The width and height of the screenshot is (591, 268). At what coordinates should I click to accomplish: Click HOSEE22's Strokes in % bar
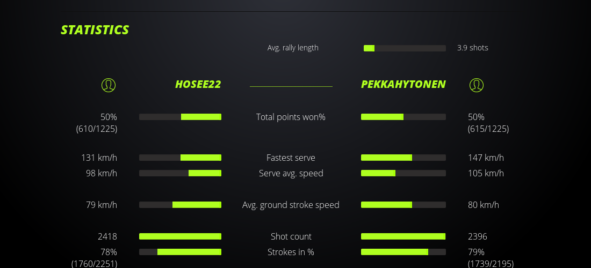[x=180, y=252]
